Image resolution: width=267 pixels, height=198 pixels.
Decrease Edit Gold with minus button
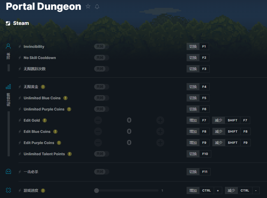pyautogui.click(x=98, y=120)
